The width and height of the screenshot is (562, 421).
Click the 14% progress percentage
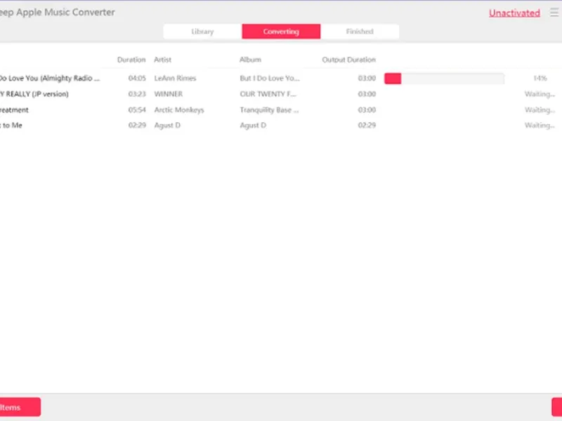click(x=540, y=79)
